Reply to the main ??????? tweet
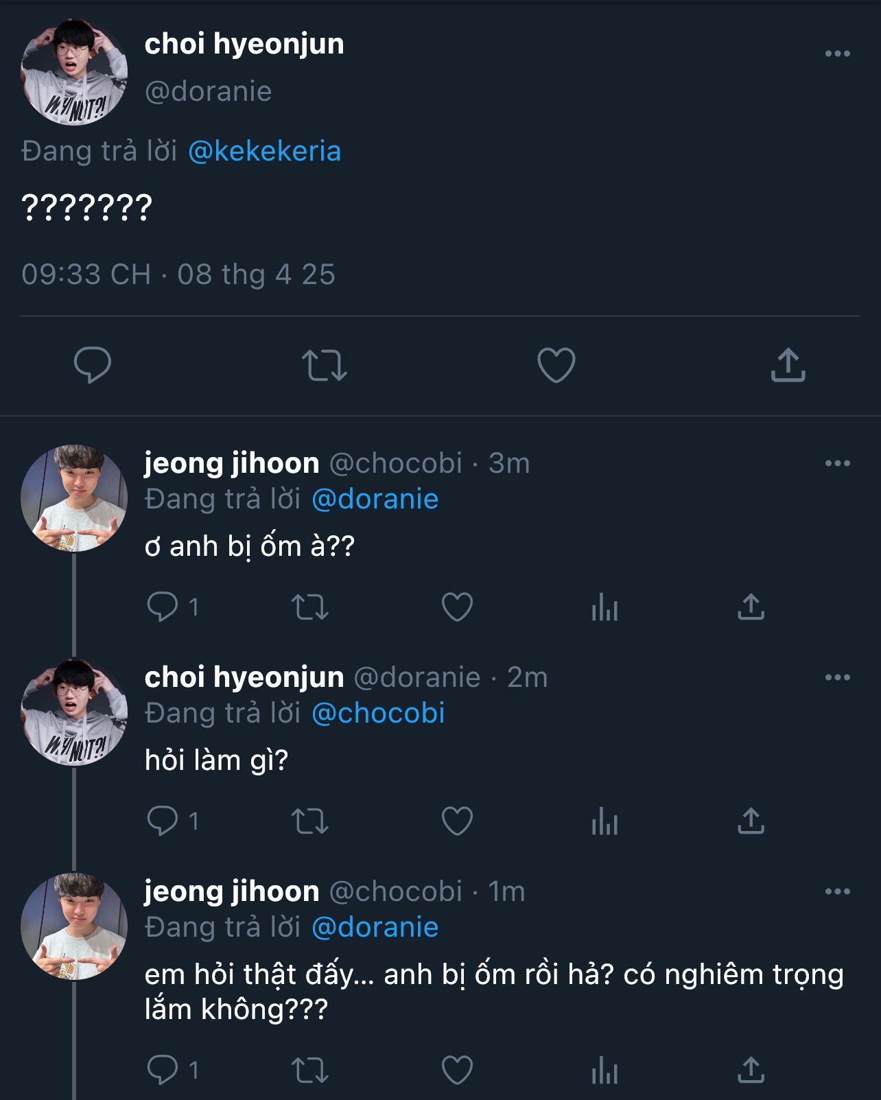Image resolution: width=881 pixels, height=1100 pixels. 93,364
